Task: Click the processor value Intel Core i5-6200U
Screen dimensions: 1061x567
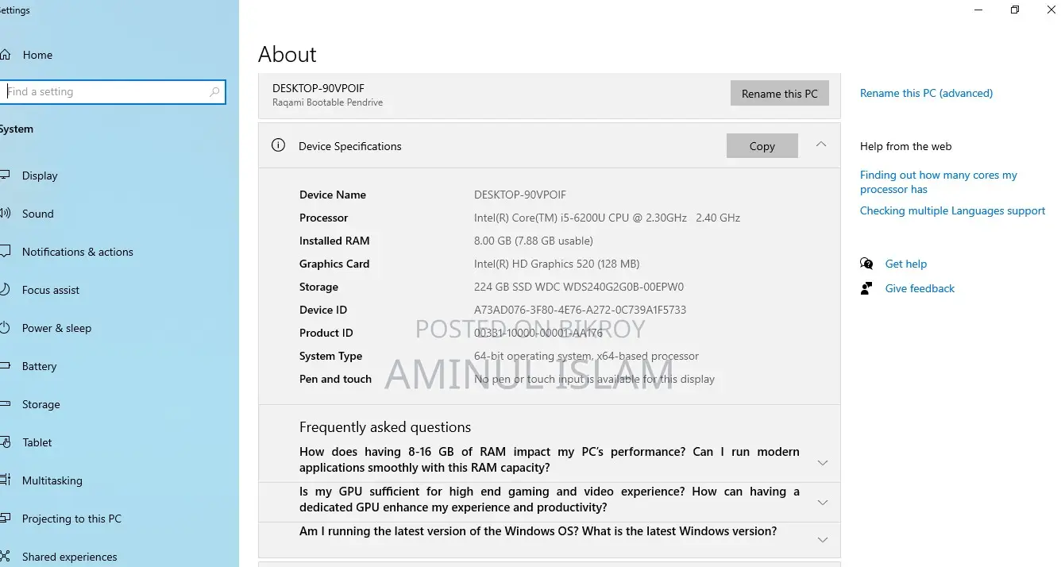Action: [607, 218]
